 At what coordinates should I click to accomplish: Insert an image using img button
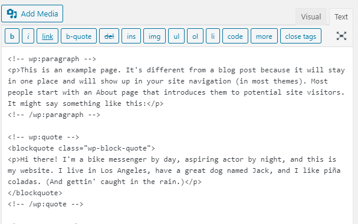(155, 36)
